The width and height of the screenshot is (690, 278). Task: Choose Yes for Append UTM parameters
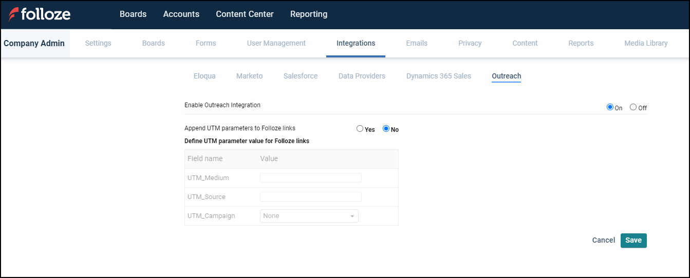tap(360, 129)
